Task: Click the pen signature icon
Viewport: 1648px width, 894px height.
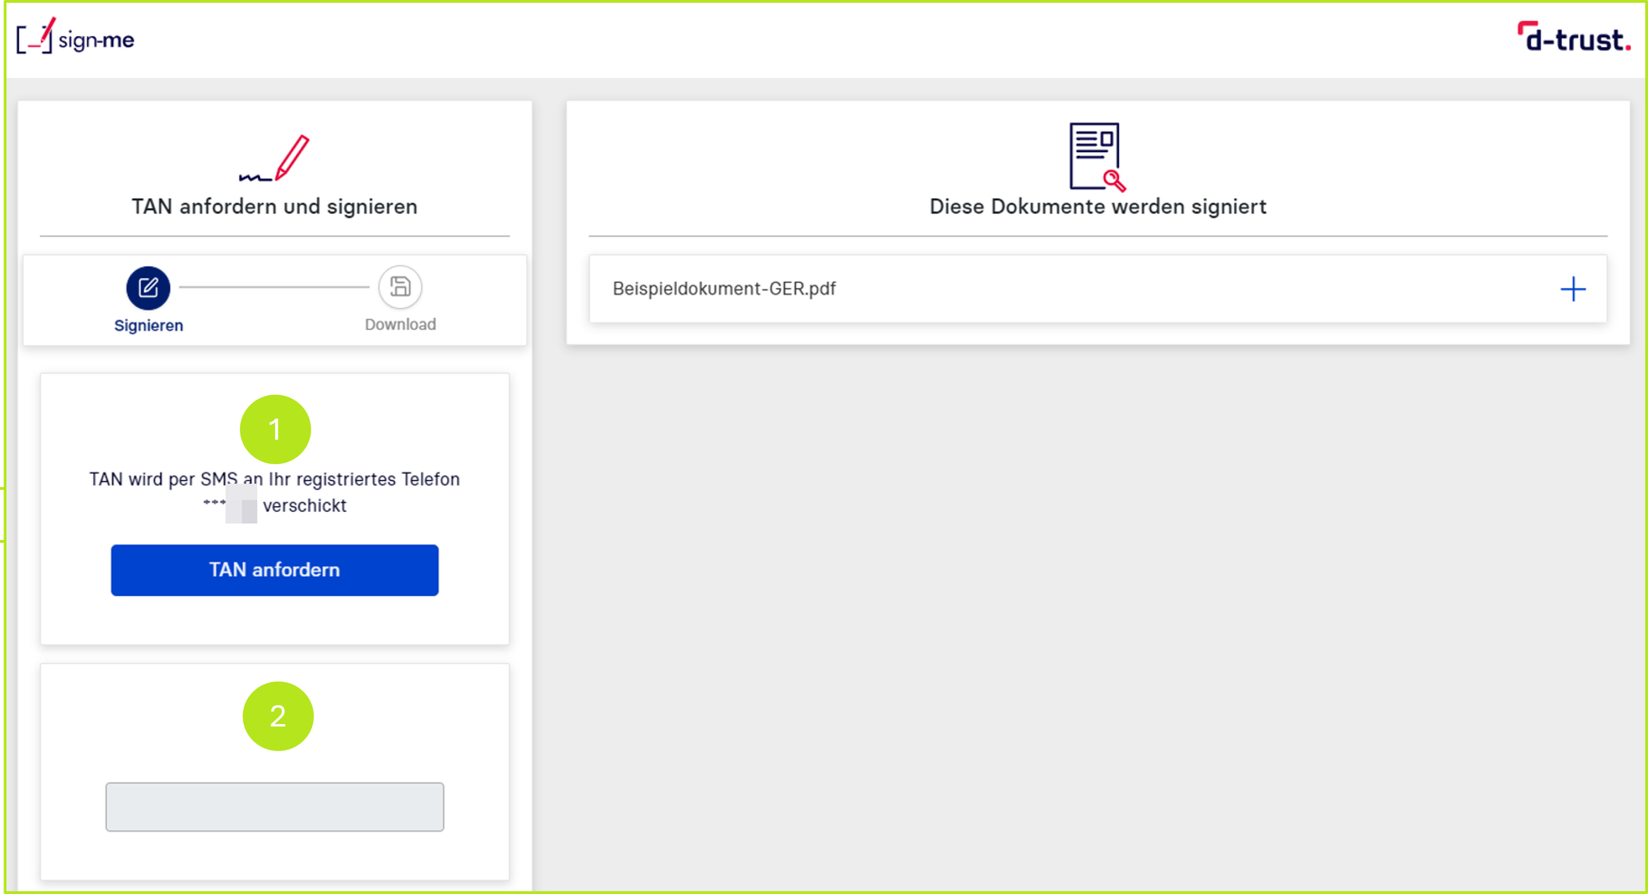Action: click(x=275, y=158)
